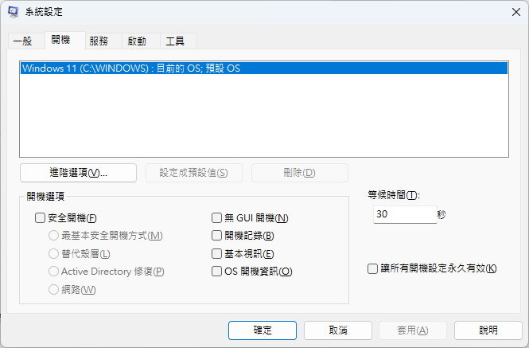
Task: Close the 系統設定 window
Action: coord(515,12)
